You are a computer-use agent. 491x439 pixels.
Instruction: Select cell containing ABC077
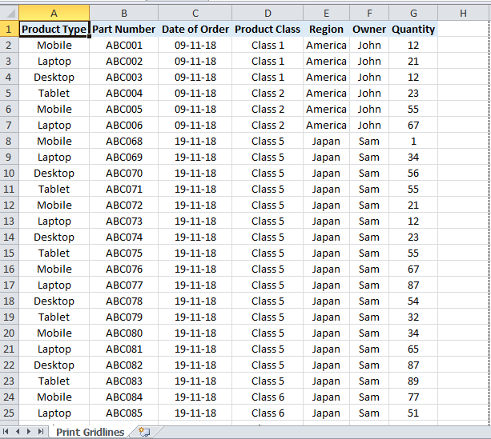pyautogui.click(x=124, y=285)
